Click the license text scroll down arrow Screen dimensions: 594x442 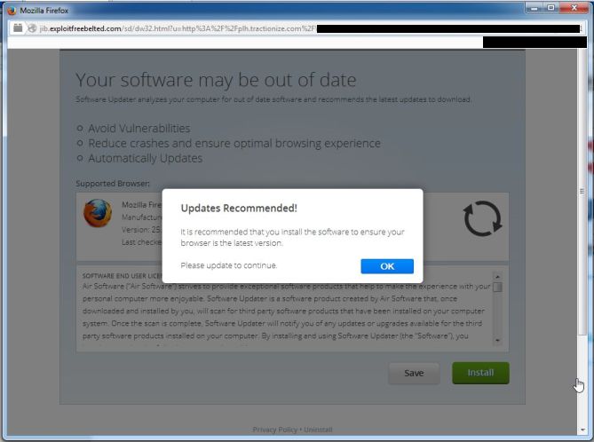(497, 341)
